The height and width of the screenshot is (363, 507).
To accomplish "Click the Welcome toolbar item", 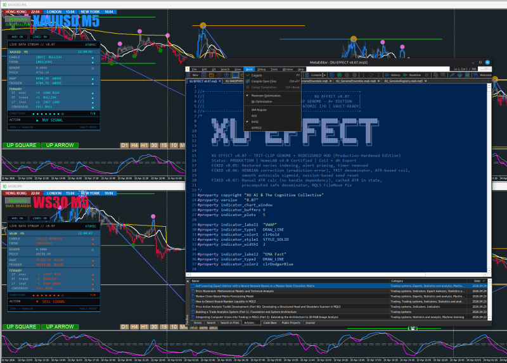I will point(482,75).
